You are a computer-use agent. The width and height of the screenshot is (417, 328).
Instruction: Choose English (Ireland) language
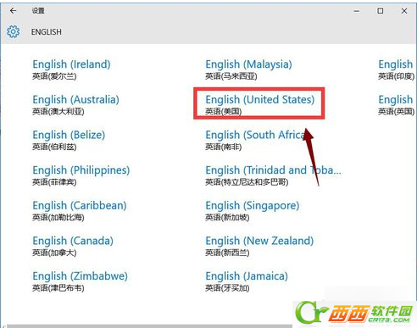click(x=71, y=69)
